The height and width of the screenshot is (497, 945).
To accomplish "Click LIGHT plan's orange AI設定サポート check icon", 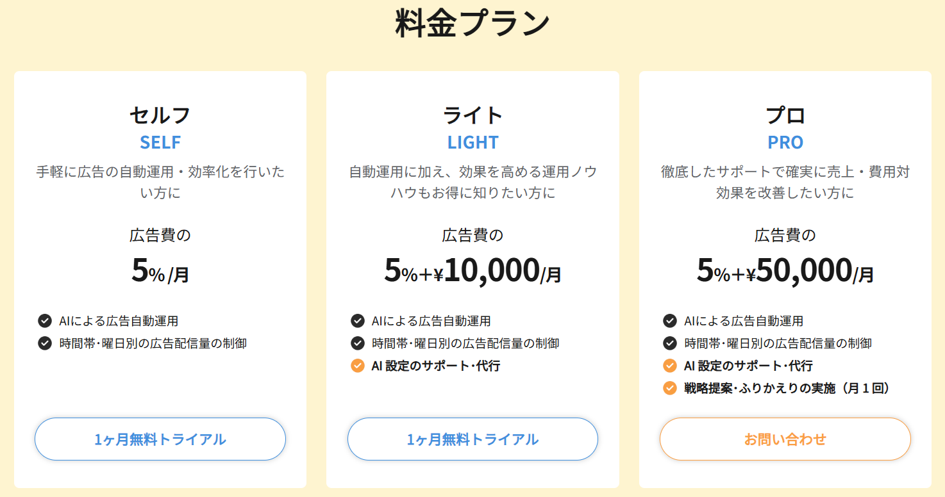I will [x=358, y=366].
